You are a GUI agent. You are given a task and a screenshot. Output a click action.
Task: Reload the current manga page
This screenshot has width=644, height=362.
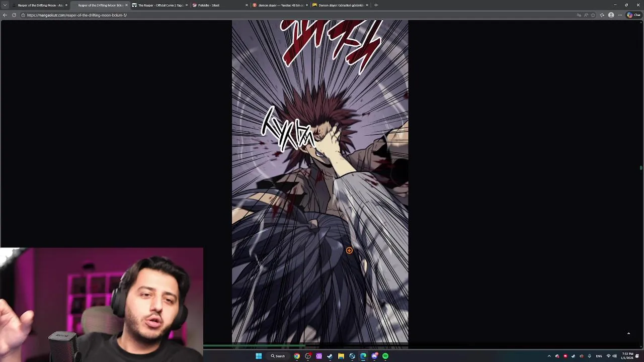pos(14,15)
